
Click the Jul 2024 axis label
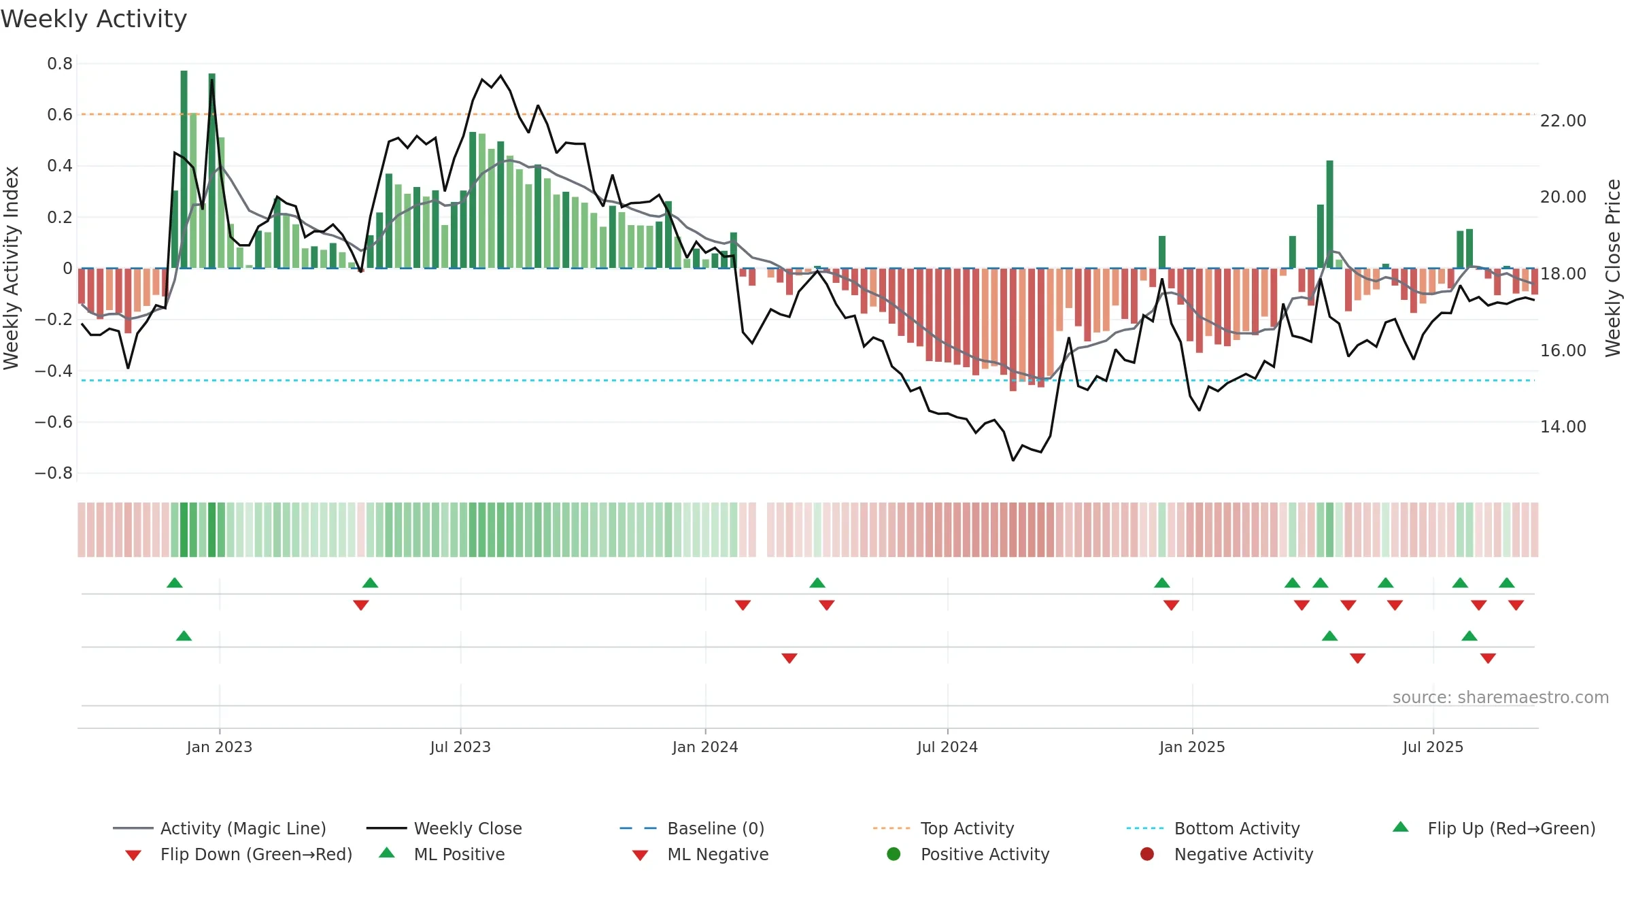click(947, 747)
